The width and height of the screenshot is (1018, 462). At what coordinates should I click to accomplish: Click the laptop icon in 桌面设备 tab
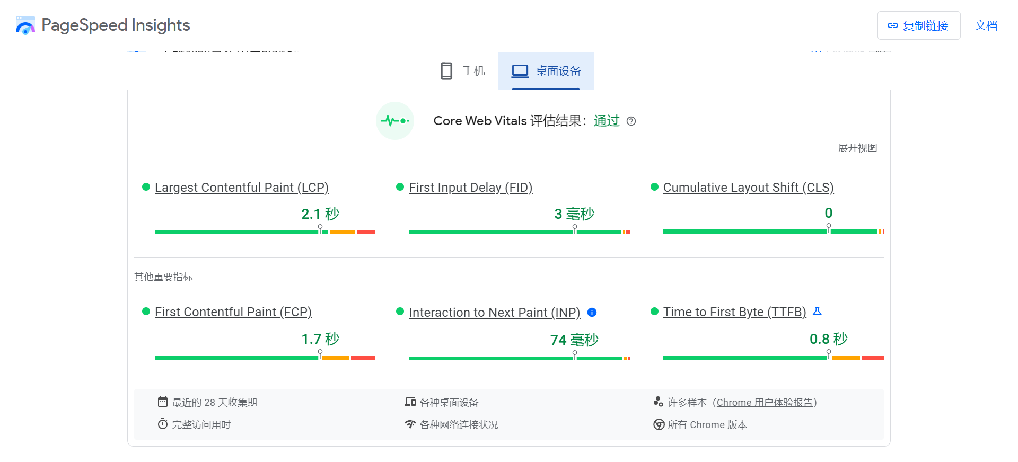tap(520, 71)
